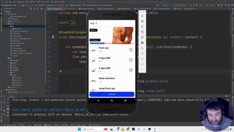234x132 pixels.
Task: Collapse Gradle Scripts node in tree
Action: coord(4,90)
